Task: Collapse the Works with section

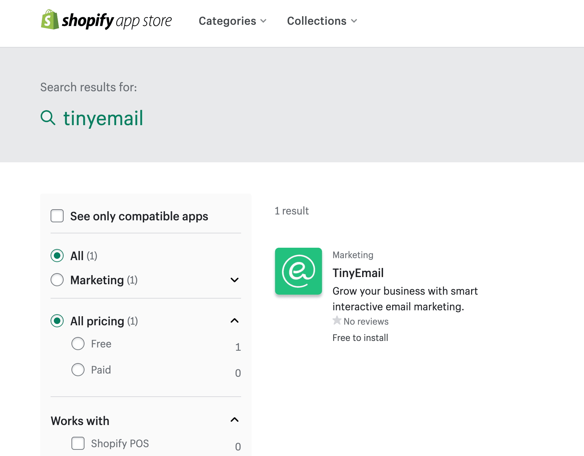Action: click(x=234, y=420)
